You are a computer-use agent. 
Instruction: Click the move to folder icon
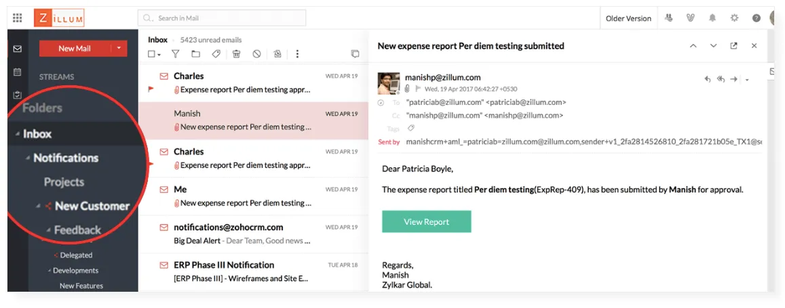pos(195,54)
